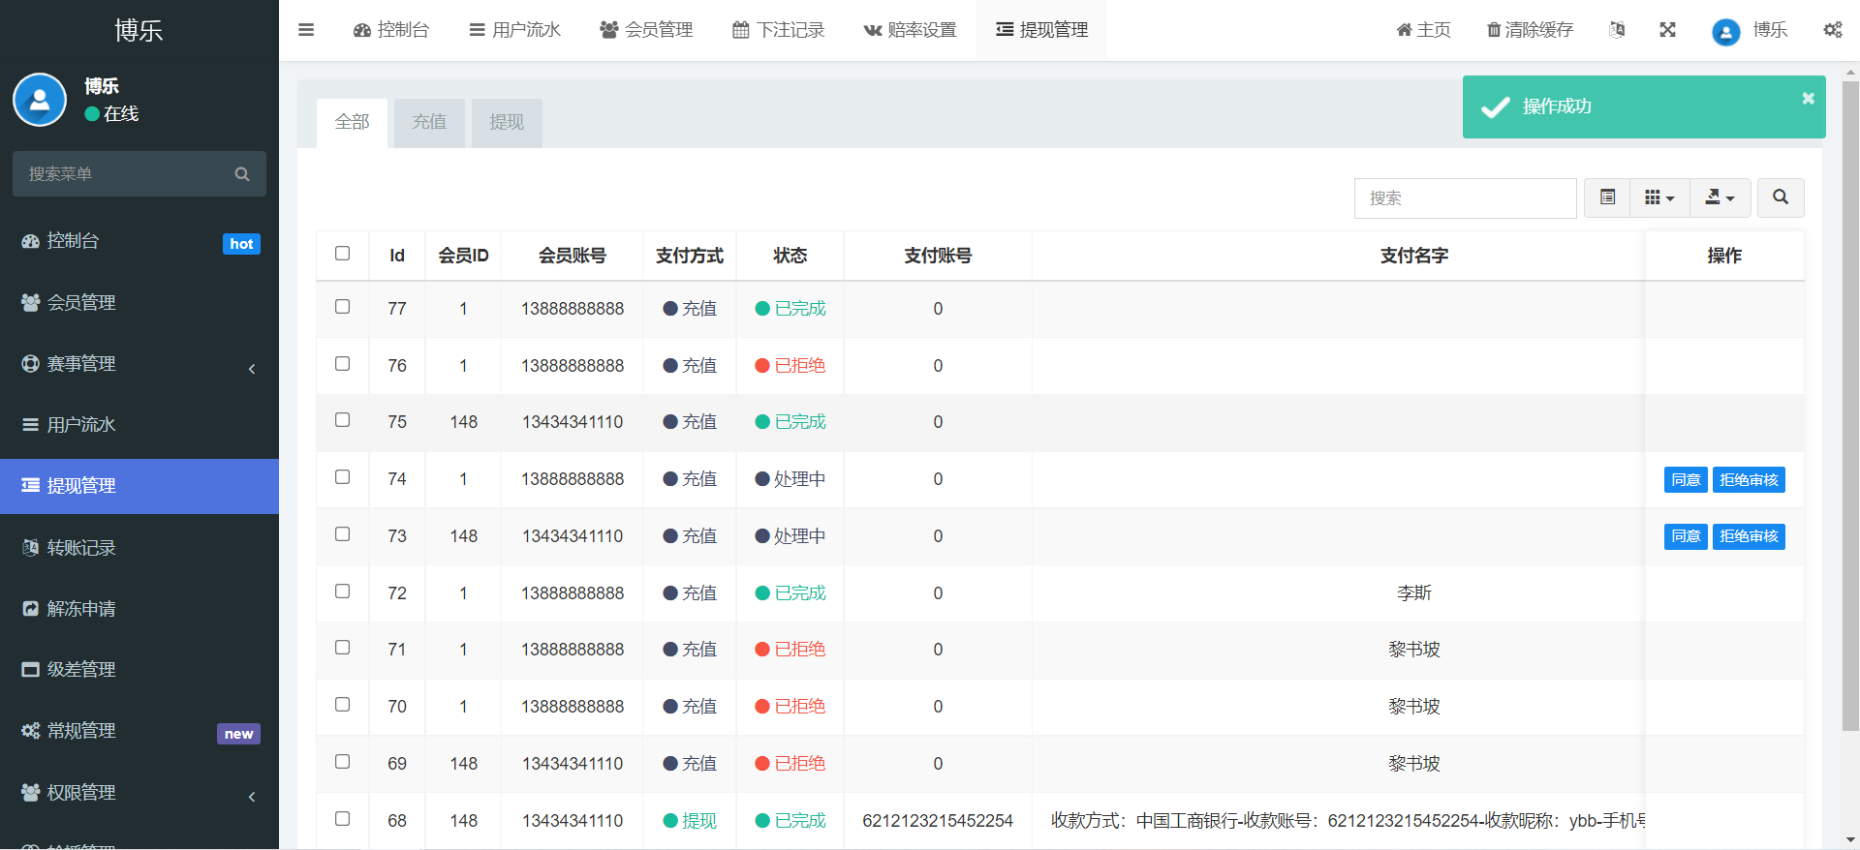
Task: Tick the select-all checkbox in table header
Action: 342,254
